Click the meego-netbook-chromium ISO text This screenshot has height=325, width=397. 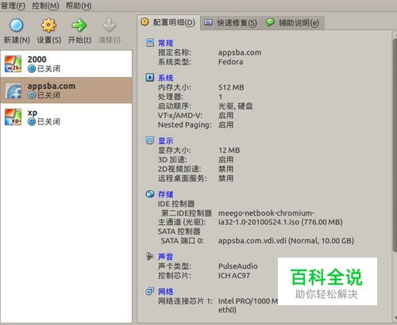[280, 217]
